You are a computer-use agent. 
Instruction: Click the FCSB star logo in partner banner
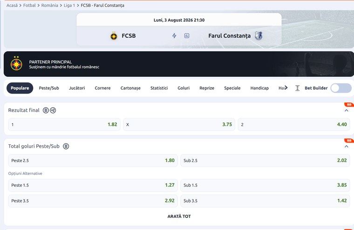(16, 64)
